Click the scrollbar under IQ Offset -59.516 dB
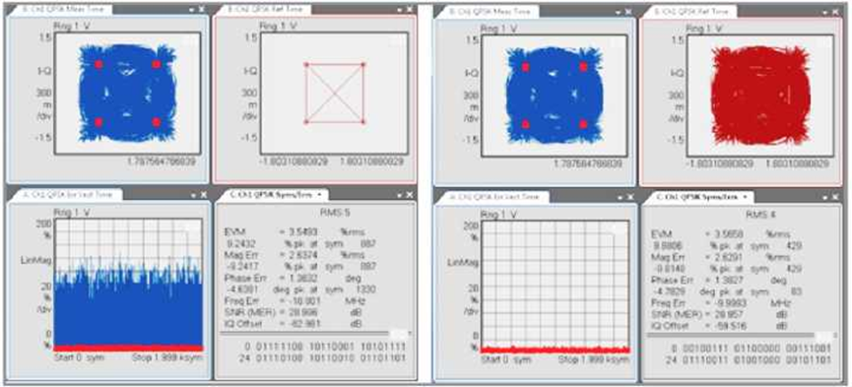This screenshot has width=852, height=387. point(743,336)
